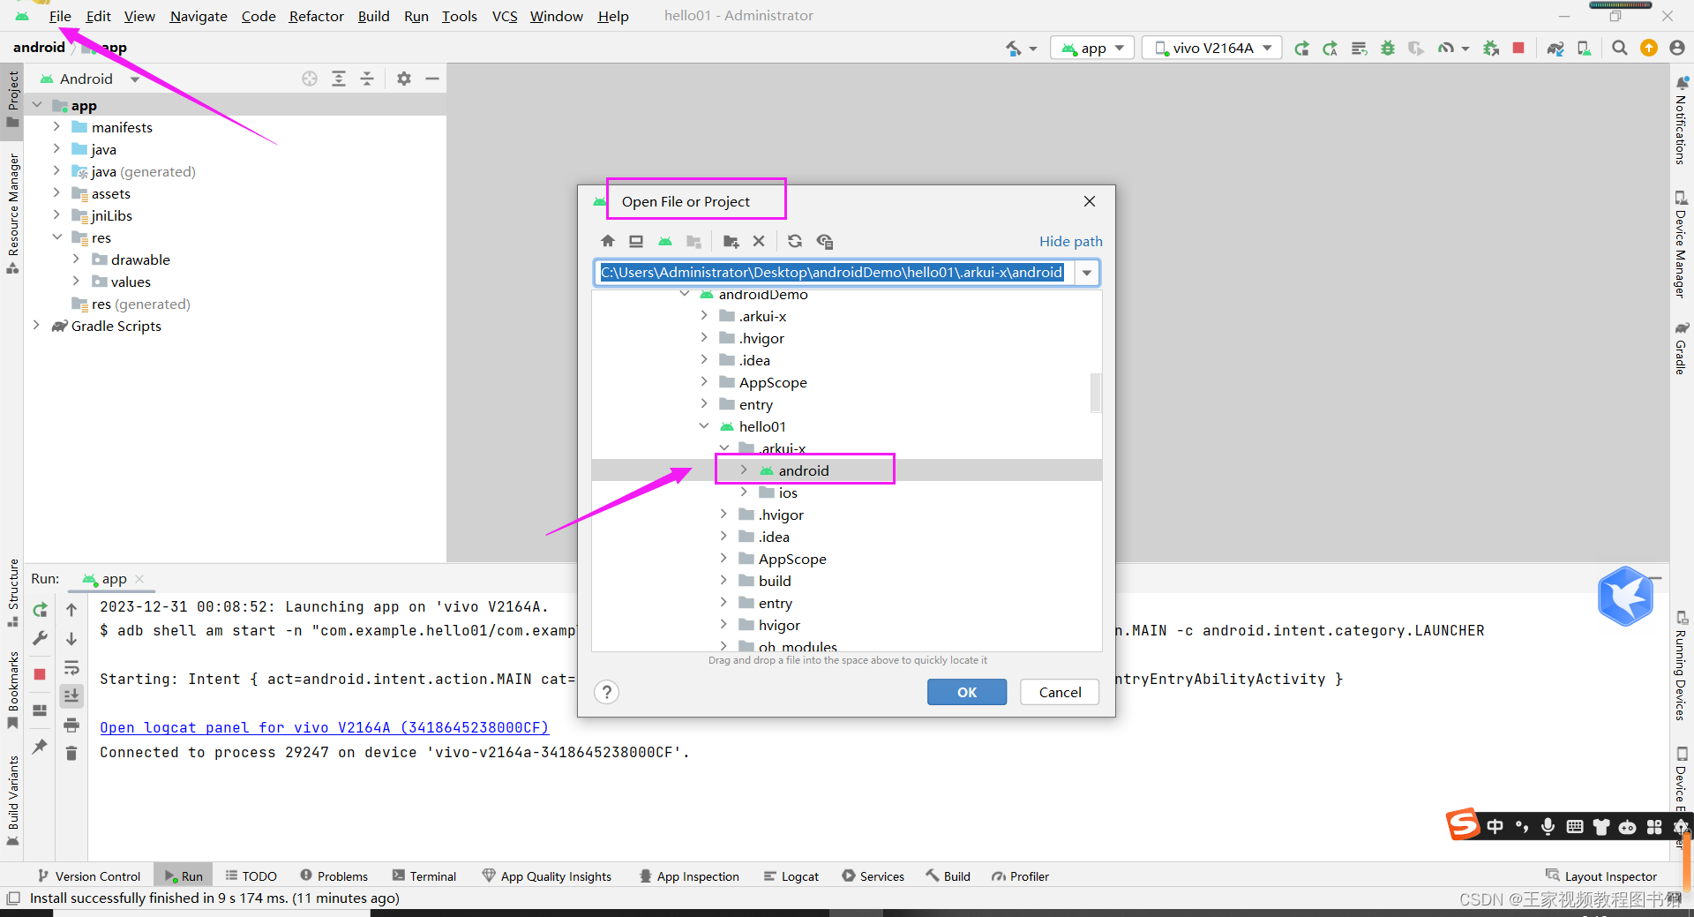This screenshot has width=1694, height=917.
Task: Toggle show hidden files and directories icon
Action: point(825,241)
